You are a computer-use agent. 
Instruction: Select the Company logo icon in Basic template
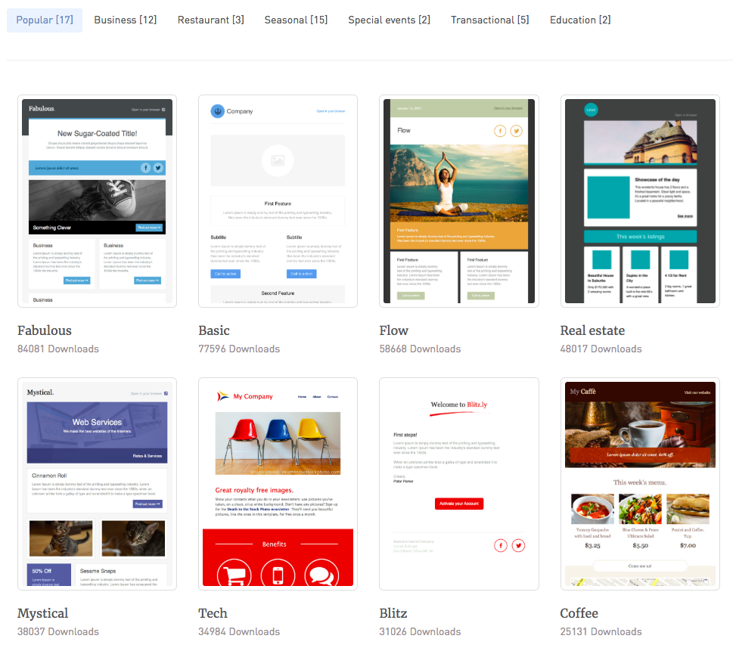[218, 111]
